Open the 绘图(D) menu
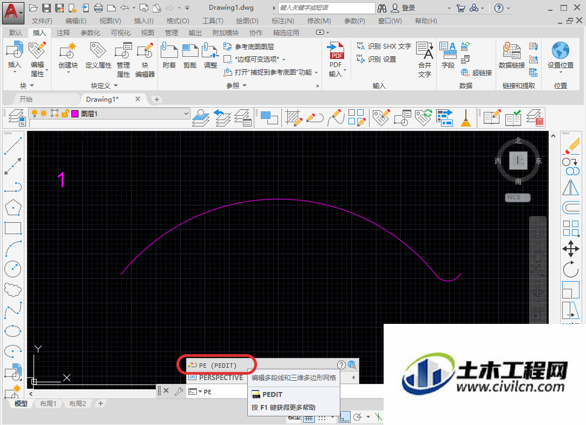Image resolution: width=586 pixels, height=425 pixels. click(247, 21)
